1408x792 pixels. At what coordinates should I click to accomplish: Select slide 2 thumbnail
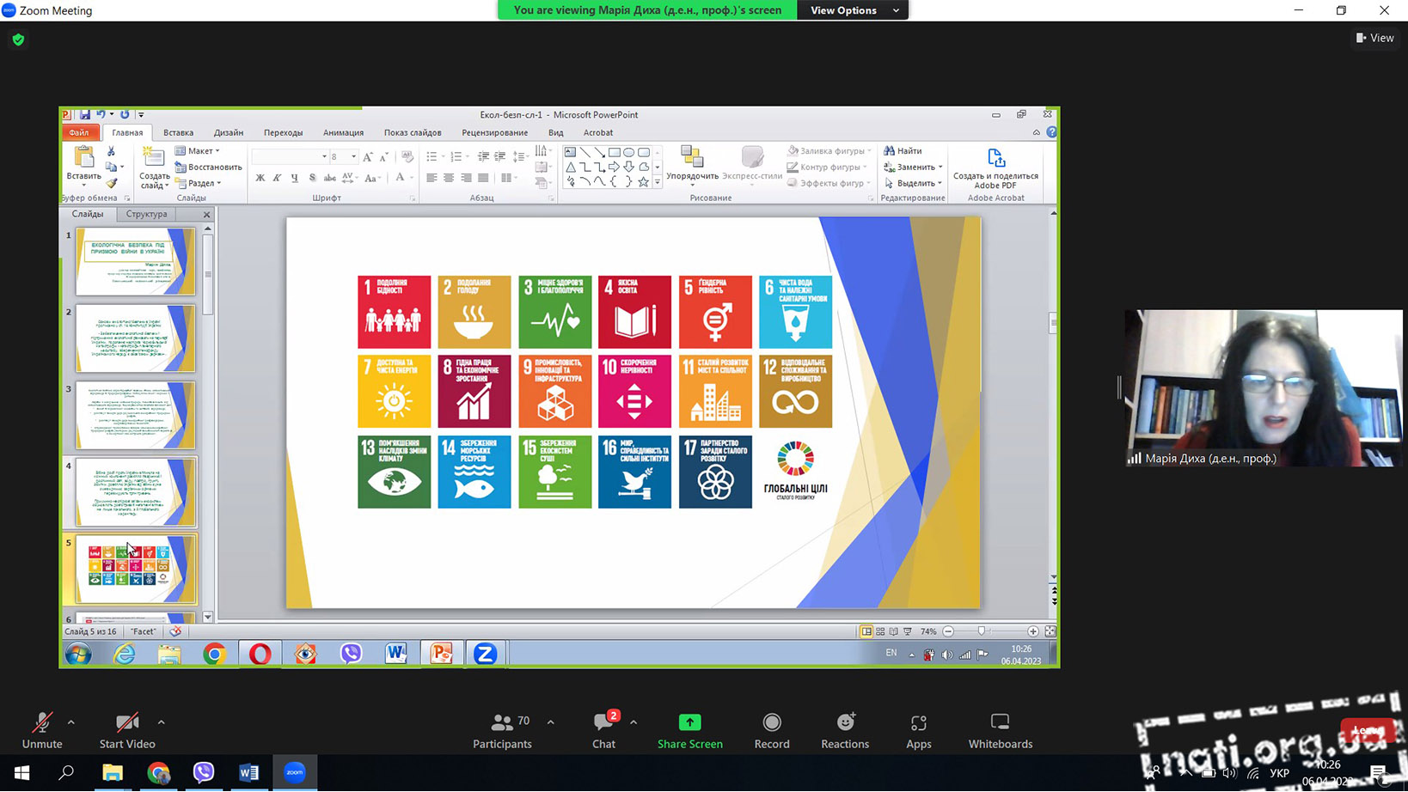point(136,338)
